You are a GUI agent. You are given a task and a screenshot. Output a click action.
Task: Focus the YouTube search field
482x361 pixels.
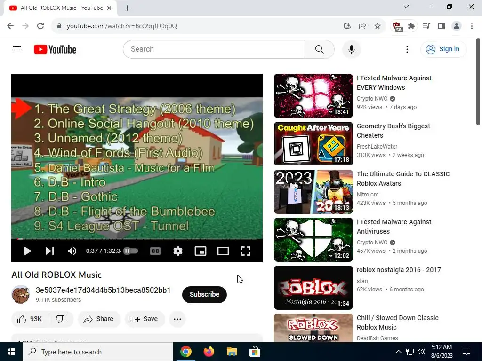[214, 49]
